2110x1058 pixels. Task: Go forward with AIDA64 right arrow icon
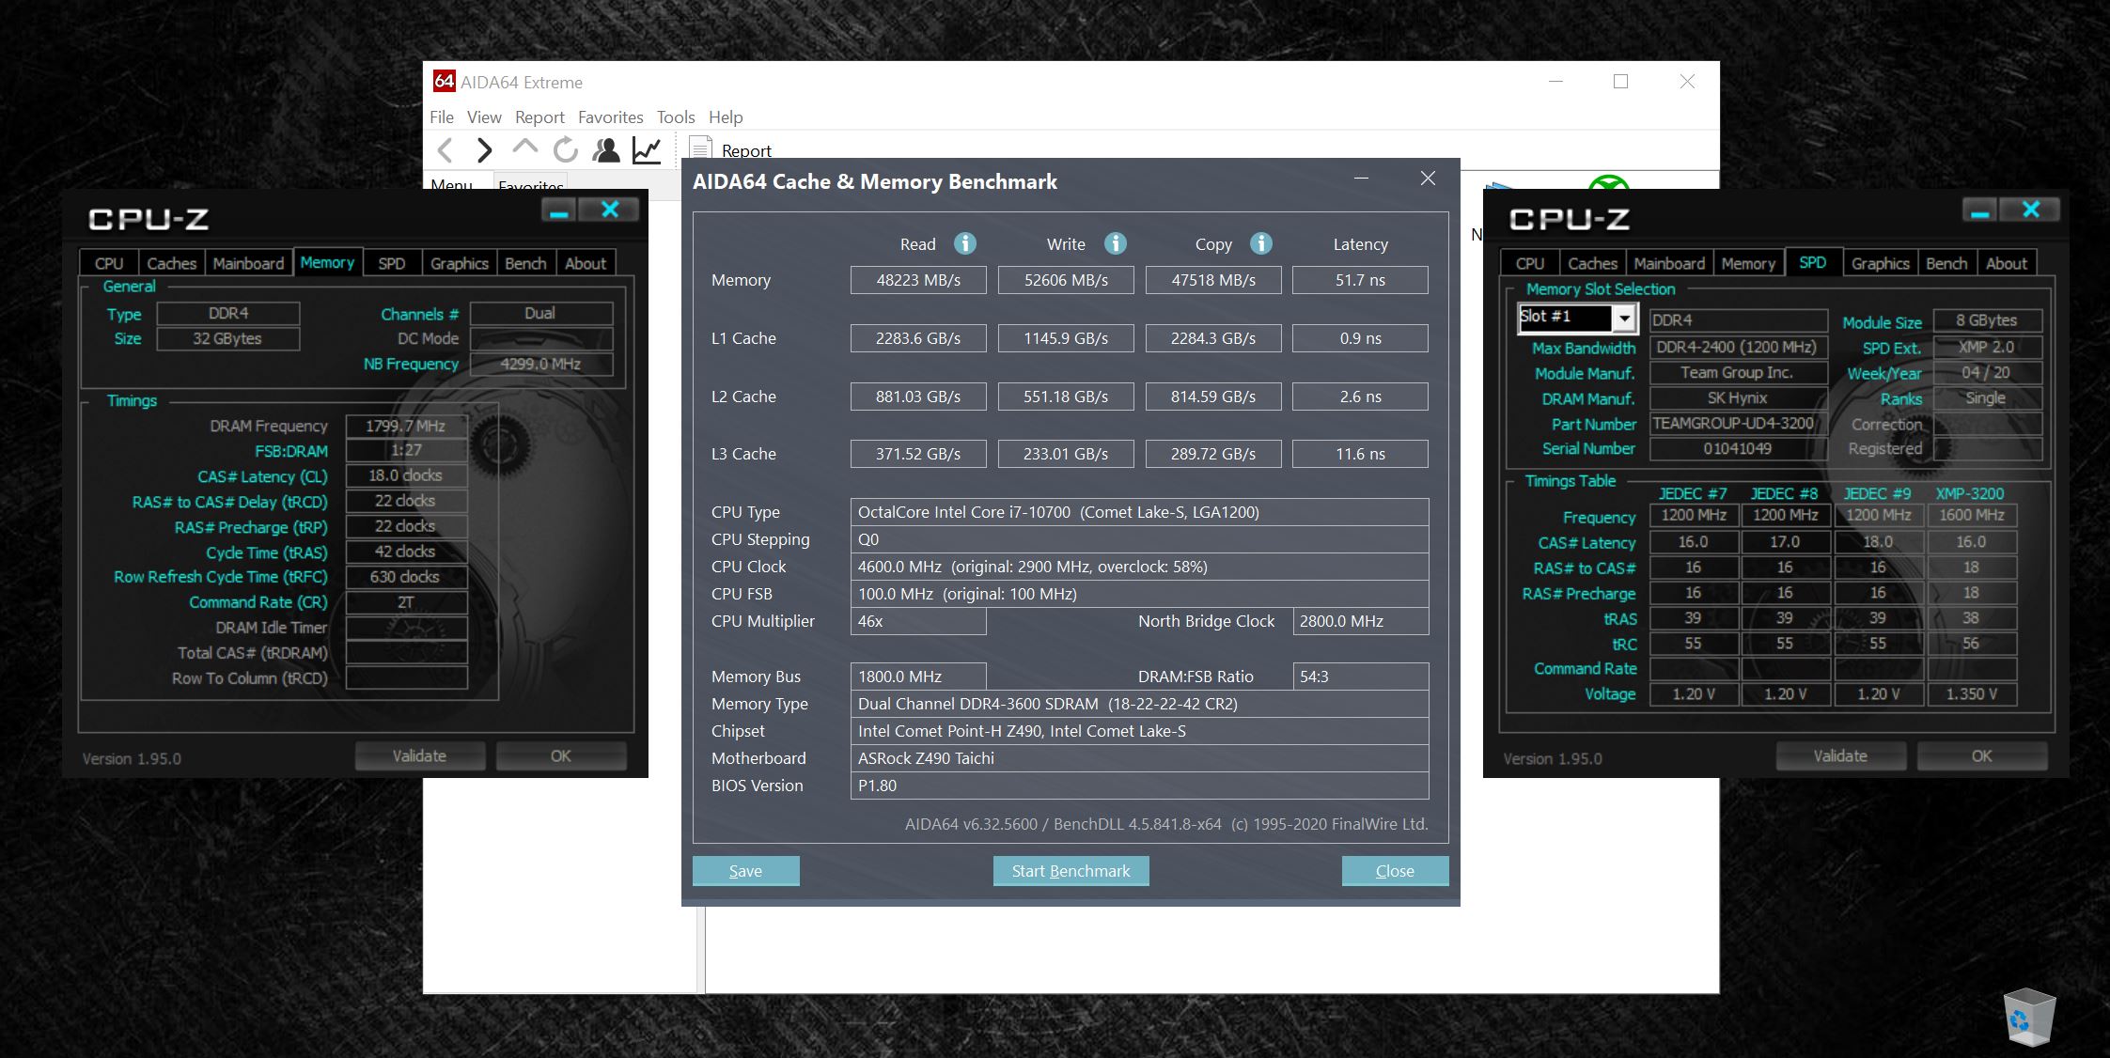(x=484, y=149)
